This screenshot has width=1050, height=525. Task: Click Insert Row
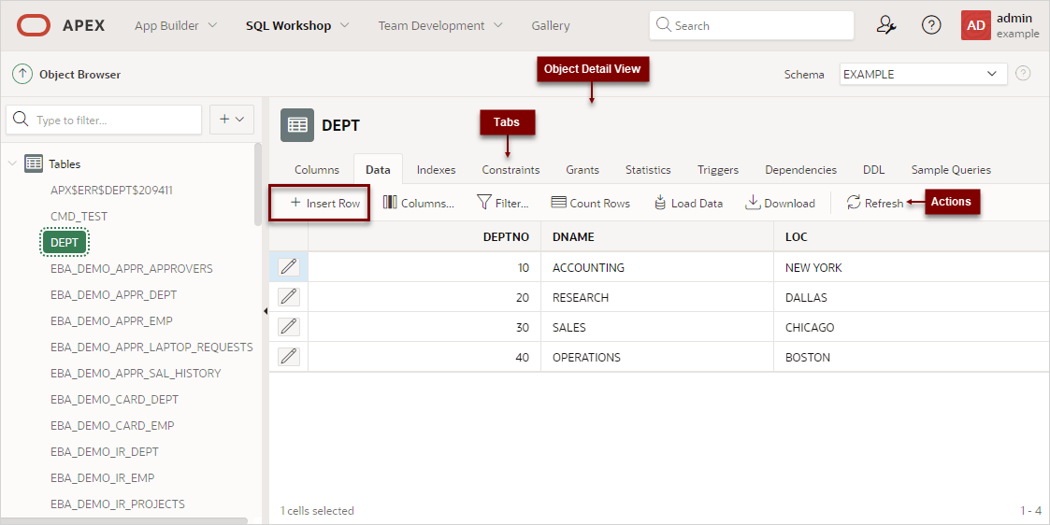tap(324, 203)
